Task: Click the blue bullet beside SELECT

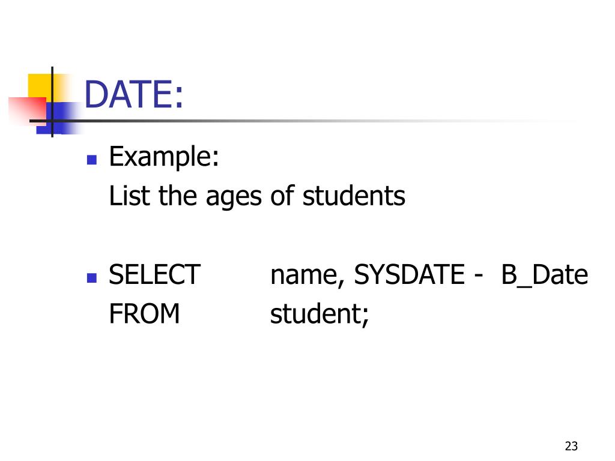Action: [x=92, y=277]
